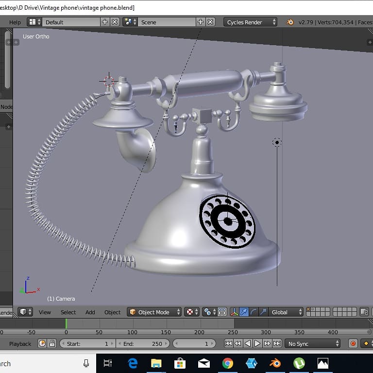Expand the properties region with right plus
The width and height of the screenshot is (373, 373).
pos(370,42)
